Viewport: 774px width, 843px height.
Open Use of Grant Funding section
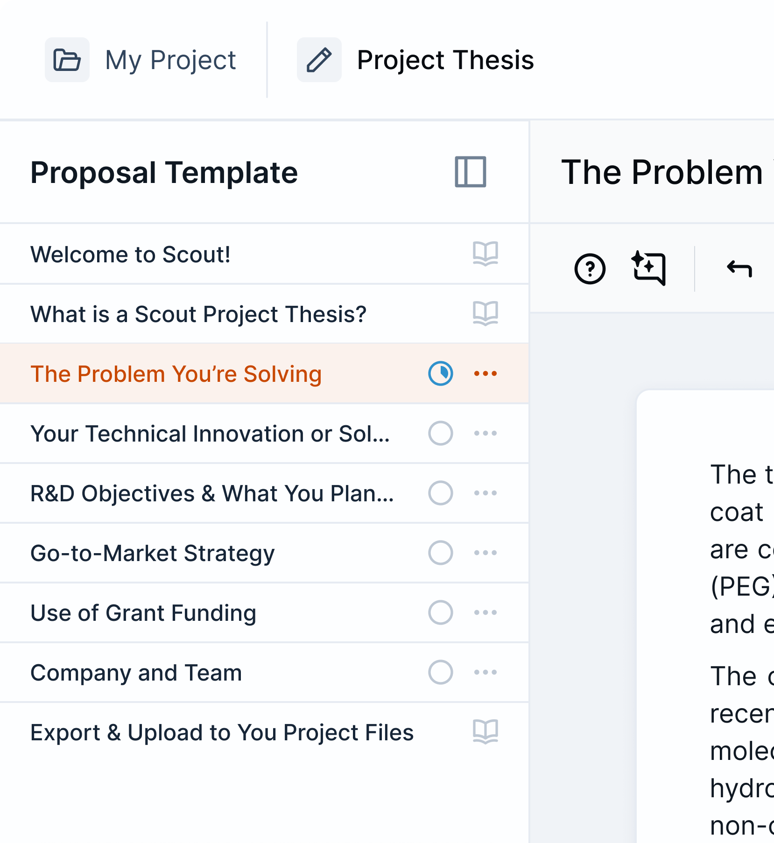264,612
